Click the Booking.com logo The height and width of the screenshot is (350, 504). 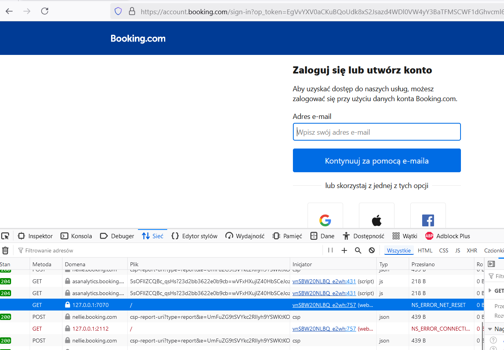point(138,38)
